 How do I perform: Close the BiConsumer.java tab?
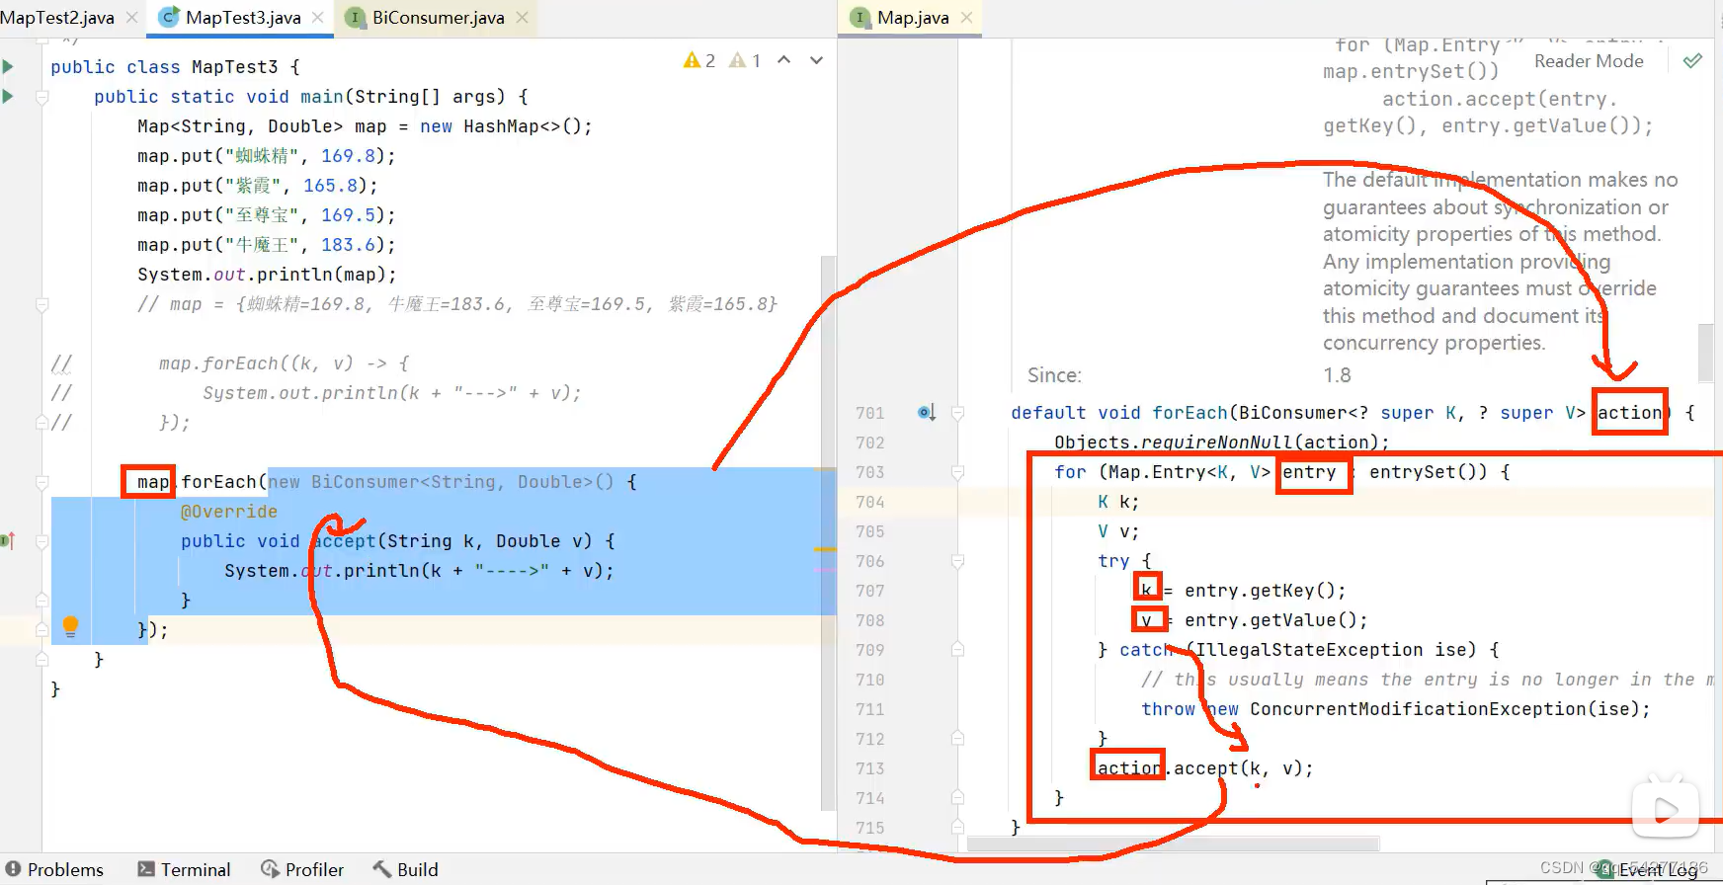(522, 18)
